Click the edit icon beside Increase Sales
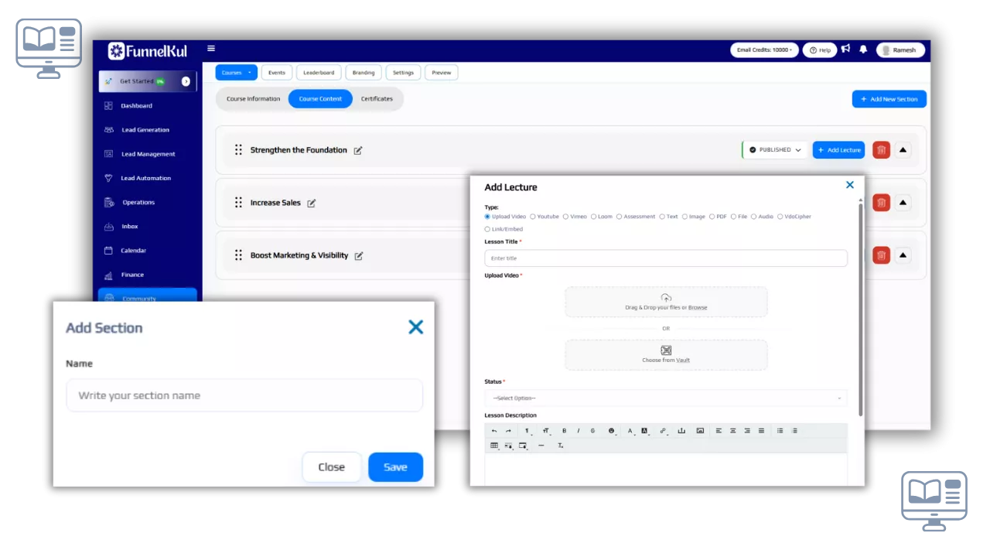Screen dimensions: 990x557 [312, 203]
